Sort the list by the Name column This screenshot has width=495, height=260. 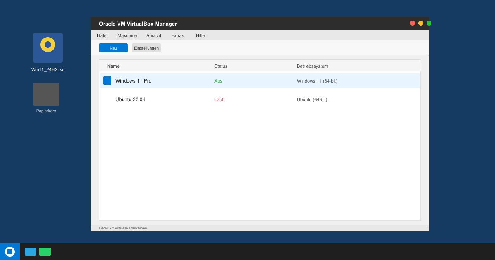pos(113,66)
